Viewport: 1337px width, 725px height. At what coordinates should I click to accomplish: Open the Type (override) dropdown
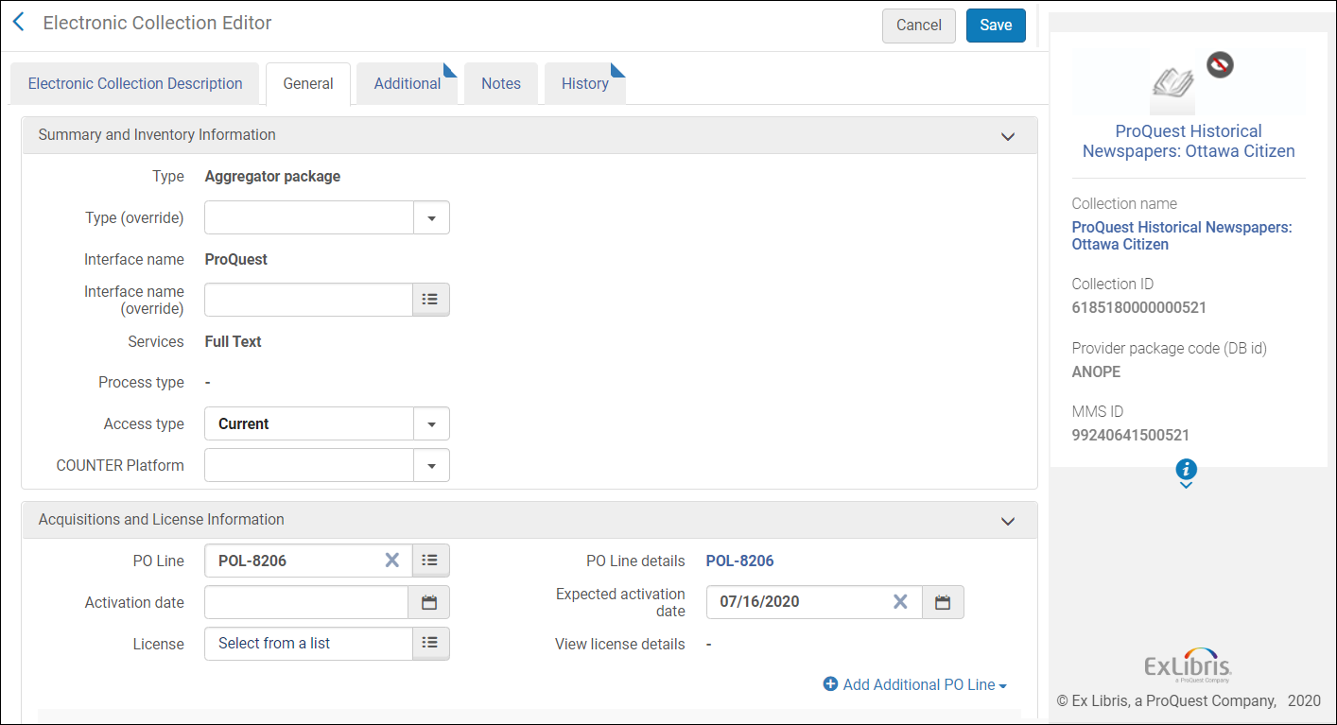[327, 217]
